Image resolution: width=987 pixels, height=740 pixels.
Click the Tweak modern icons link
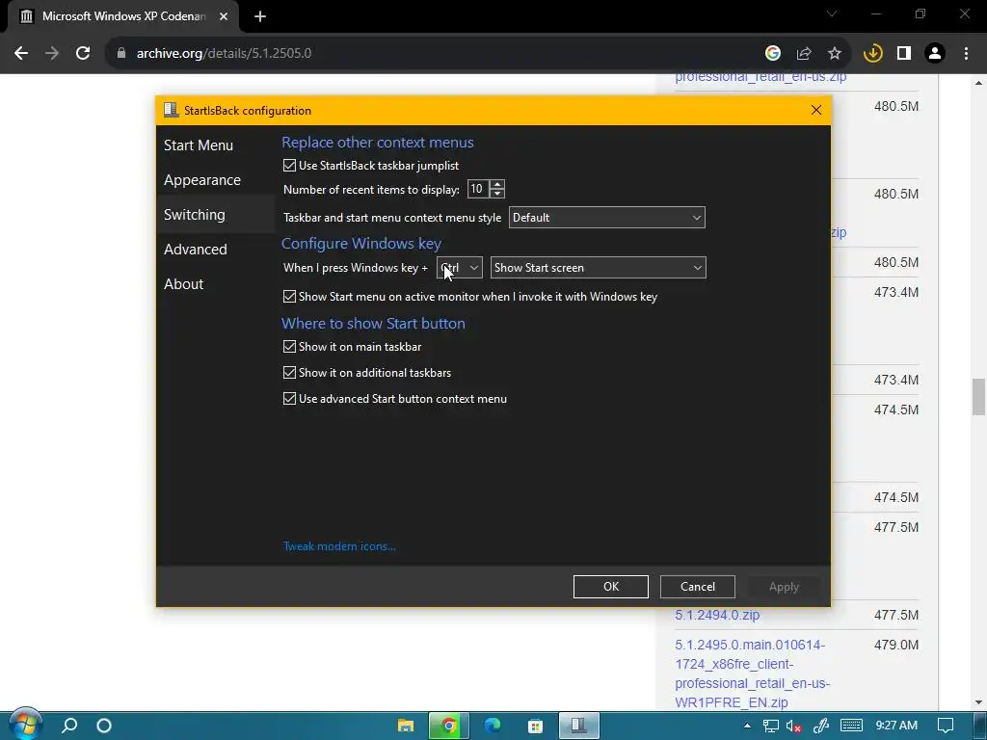pos(339,546)
